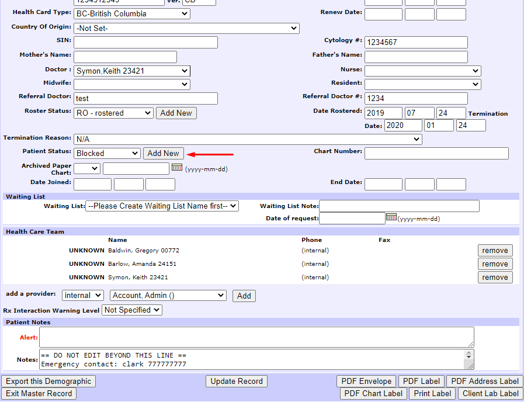This screenshot has height=402, width=524.
Task: Click the Client Lab Label button
Action: coord(490,393)
